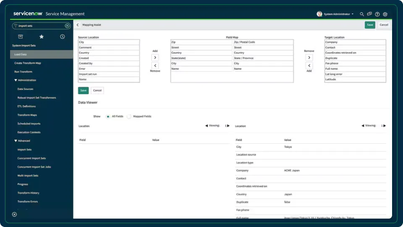Select 'Coordinates retrieved on' in Target list

[x=355, y=53]
